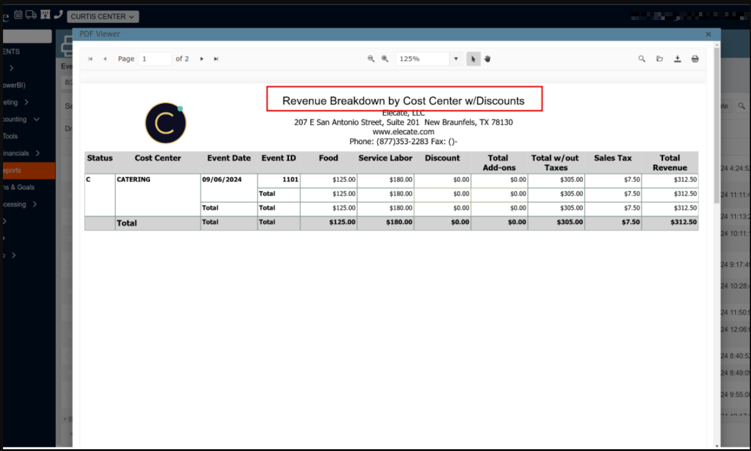Zoom out of the PDF document
This screenshot has height=451, width=751.
371,59
